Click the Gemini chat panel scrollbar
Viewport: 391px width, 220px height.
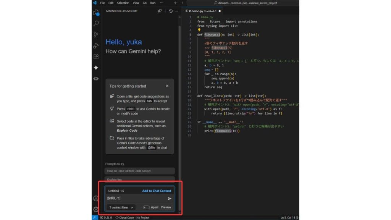click(x=179, y=100)
